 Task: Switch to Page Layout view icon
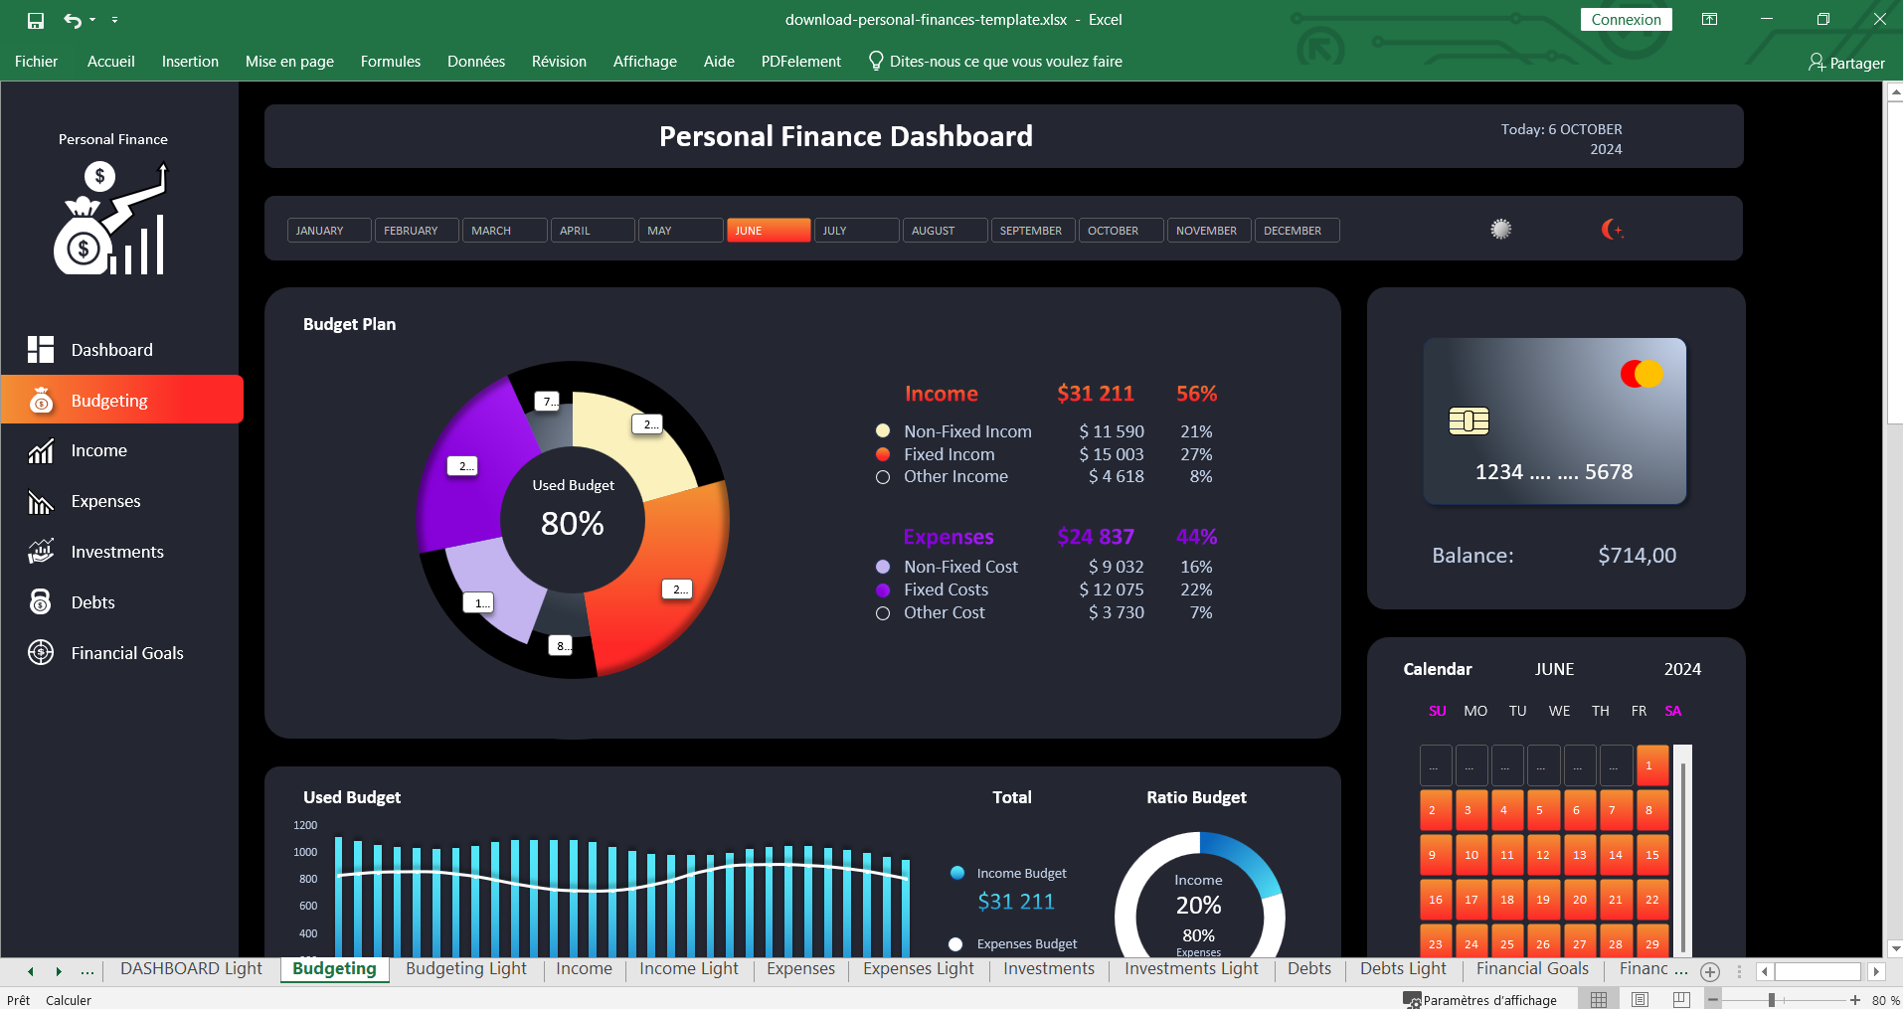1641,1000
